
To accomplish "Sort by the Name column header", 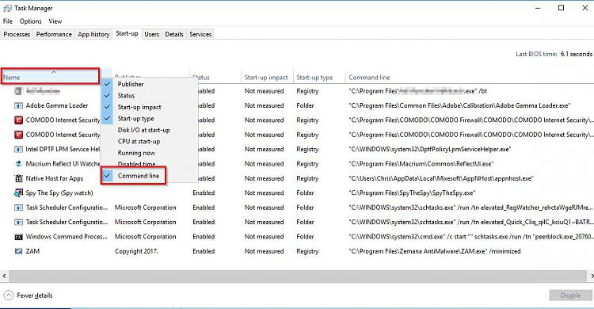I will tap(51, 77).
